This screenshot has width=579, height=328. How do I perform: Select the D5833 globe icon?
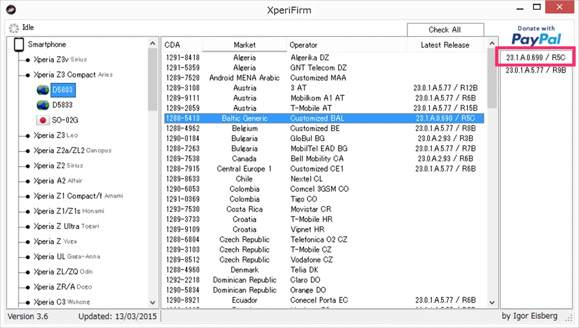[x=43, y=105]
